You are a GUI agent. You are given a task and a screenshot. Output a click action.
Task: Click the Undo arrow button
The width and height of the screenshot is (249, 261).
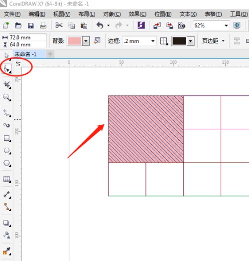pos(100,25)
